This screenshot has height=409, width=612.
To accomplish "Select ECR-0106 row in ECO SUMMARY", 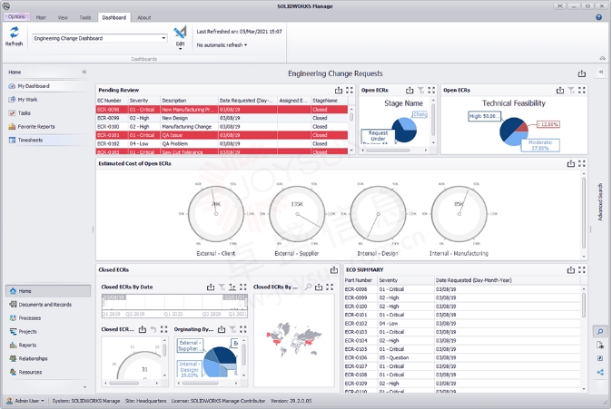I will pos(463,358).
